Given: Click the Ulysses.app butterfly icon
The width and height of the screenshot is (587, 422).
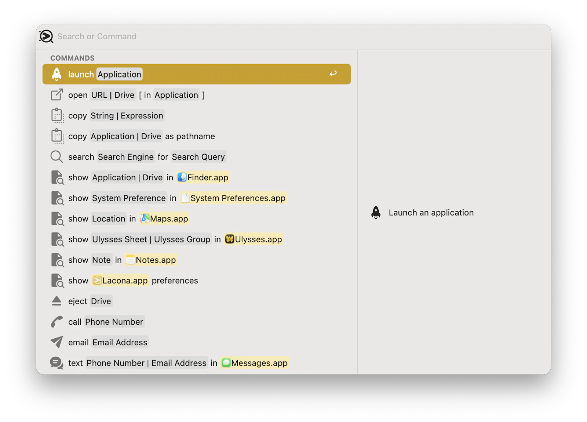Looking at the screenshot, I should tap(229, 239).
